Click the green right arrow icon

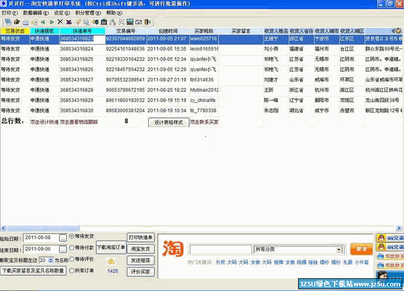click(52, 21)
